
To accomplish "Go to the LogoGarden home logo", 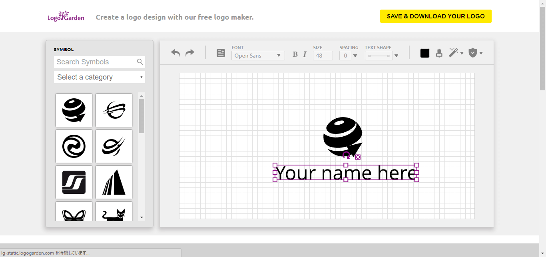I will (x=66, y=17).
